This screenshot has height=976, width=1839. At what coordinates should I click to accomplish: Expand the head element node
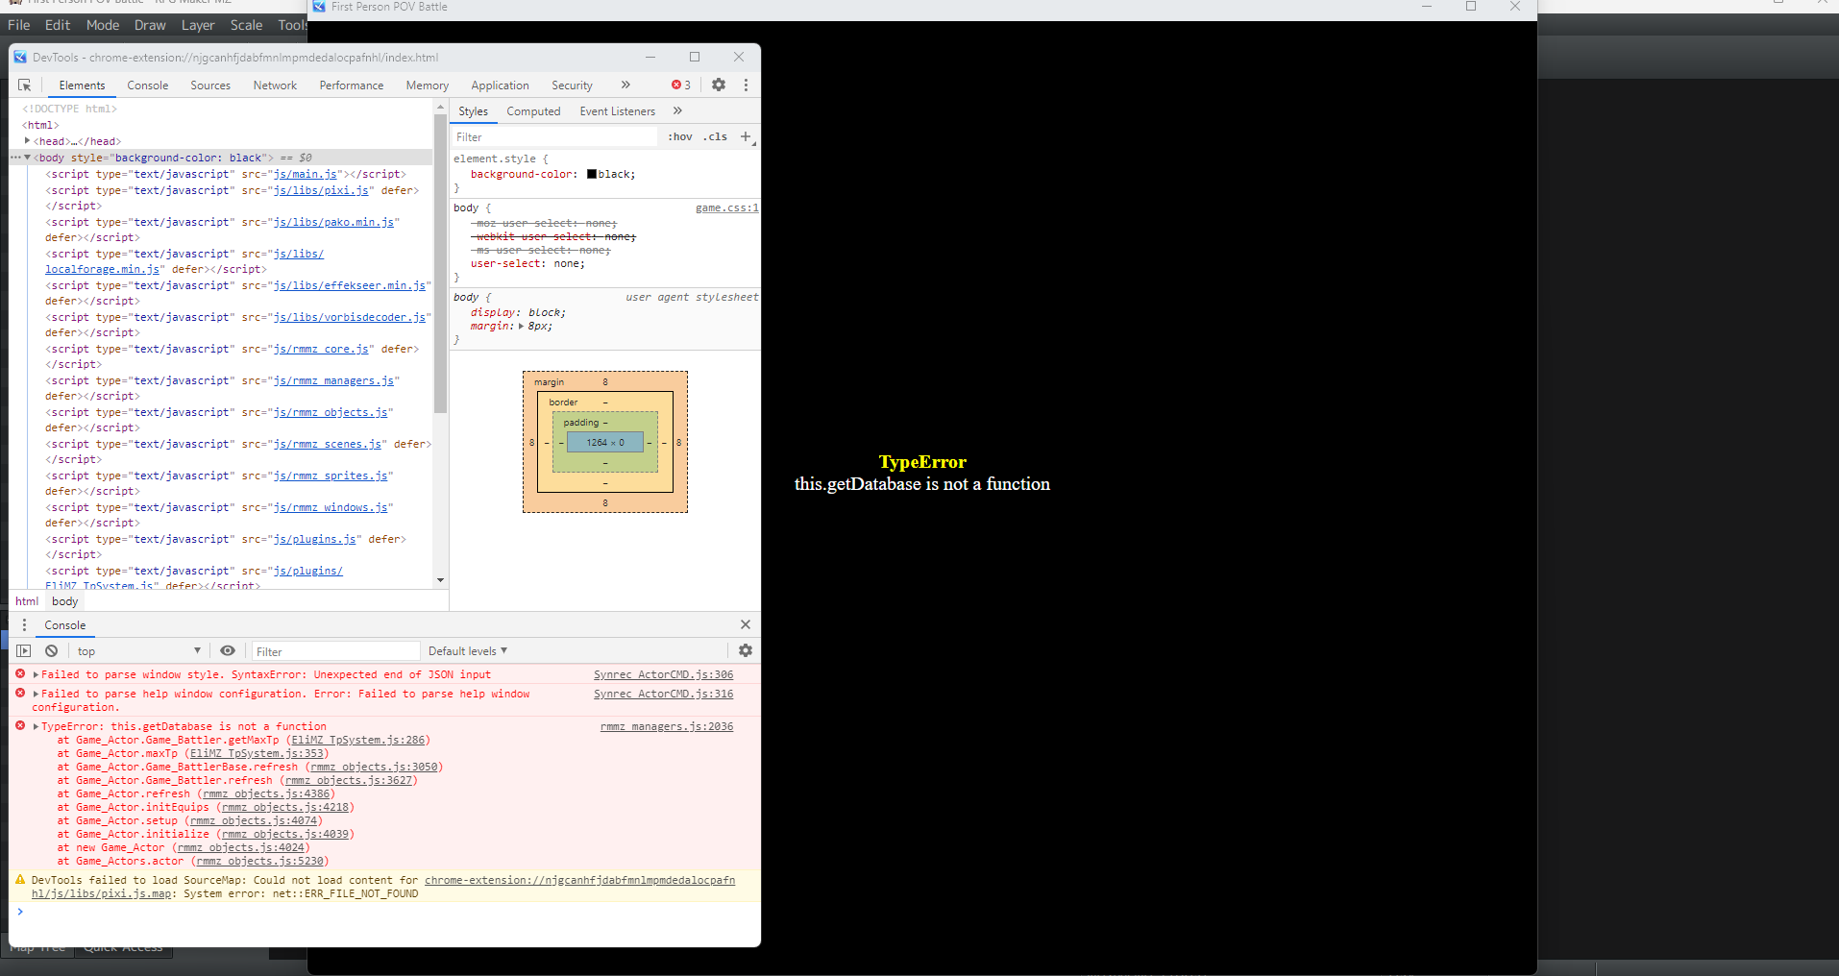[27, 141]
